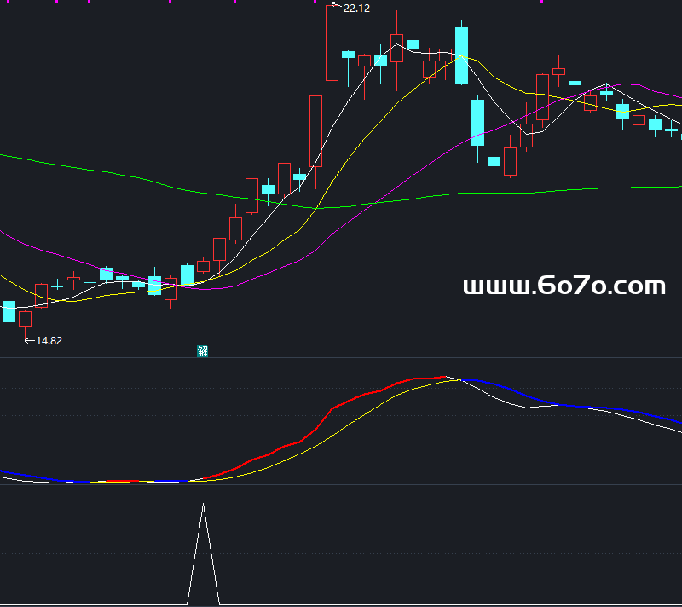Select the leftmost cyan candlestick on the chart
682x607 pixels.
(9, 311)
